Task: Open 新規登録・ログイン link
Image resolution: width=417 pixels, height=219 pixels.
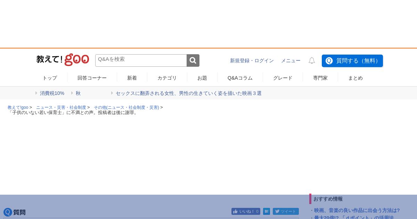Action: 252,60
